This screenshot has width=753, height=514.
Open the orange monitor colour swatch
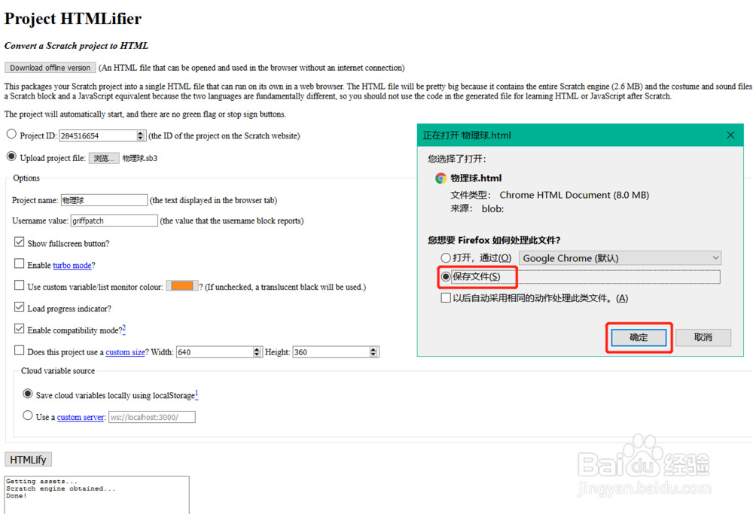182,286
